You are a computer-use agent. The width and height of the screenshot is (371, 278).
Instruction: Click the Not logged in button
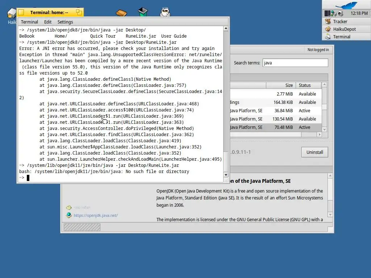pos(318,50)
